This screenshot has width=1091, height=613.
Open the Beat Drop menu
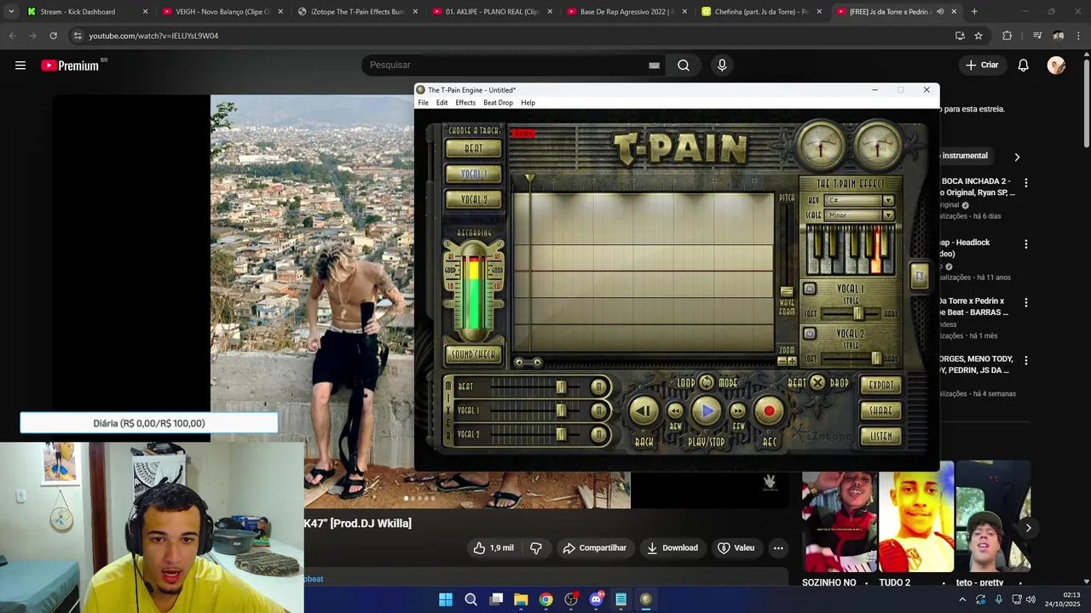(x=498, y=102)
